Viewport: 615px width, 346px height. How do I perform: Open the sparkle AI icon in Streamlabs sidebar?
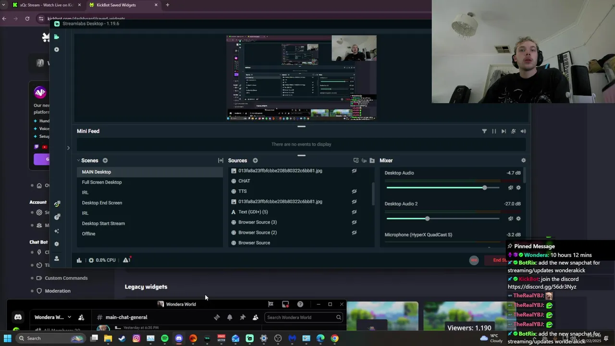pos(56,231)
